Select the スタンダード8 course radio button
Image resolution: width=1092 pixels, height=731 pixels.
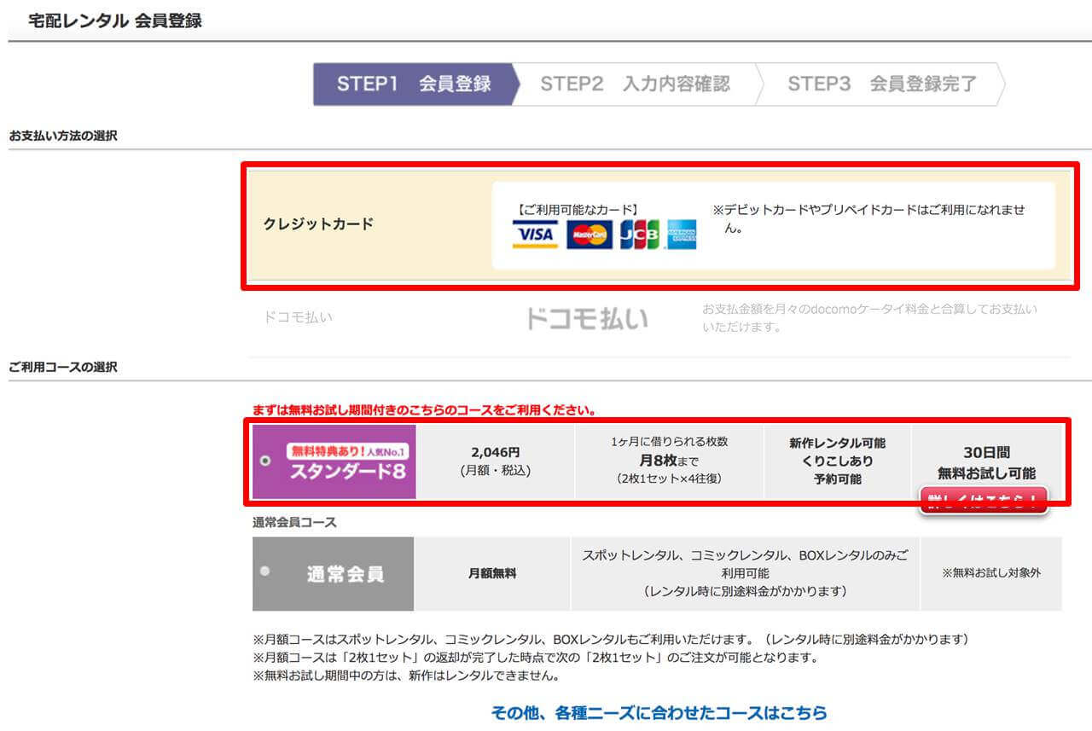point(264,461)
